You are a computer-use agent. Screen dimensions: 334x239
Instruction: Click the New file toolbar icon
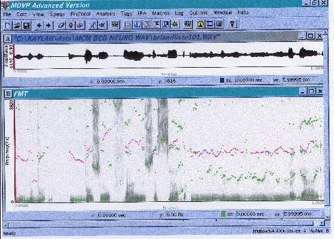coord(8,25)
